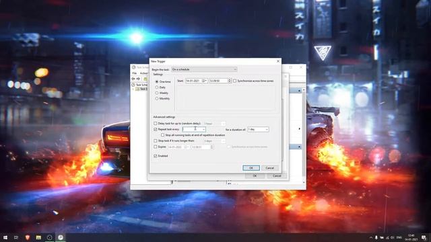This screenshot has height=242, width=431.
Task: Tick the Expire checkbox
Action: click(156, 147)
